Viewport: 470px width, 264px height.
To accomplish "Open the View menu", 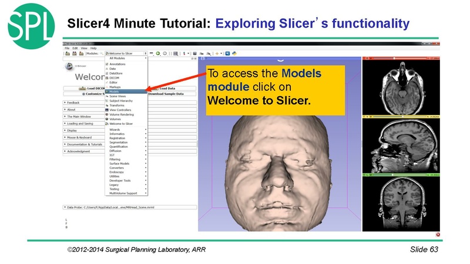I will tap(84, 48).
